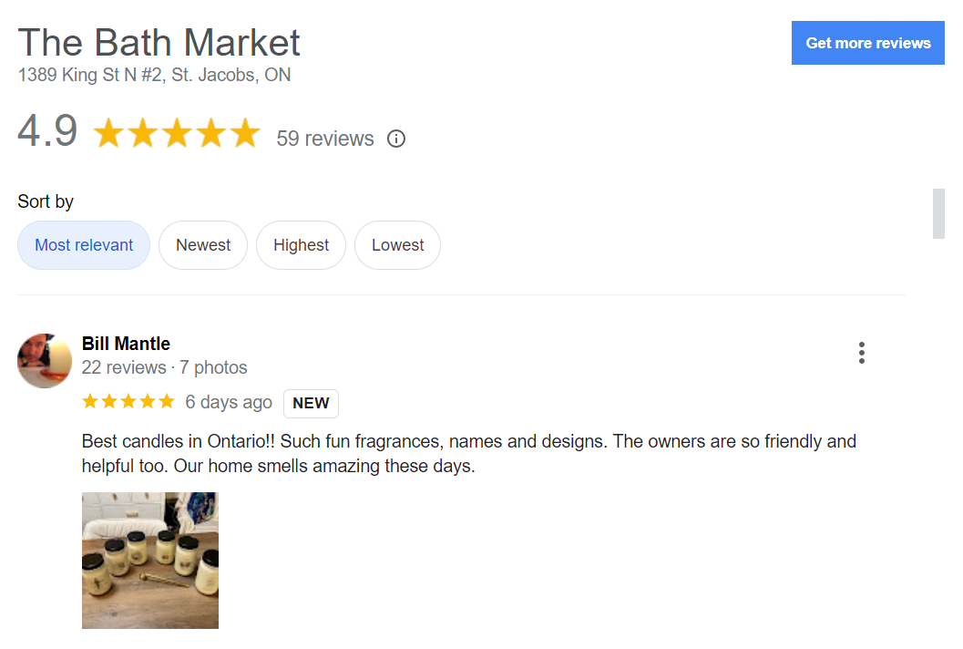This screenshot has width=963, height=649.
Task: Click the page scrollbar thumb
Action: [x=938, y=213]
